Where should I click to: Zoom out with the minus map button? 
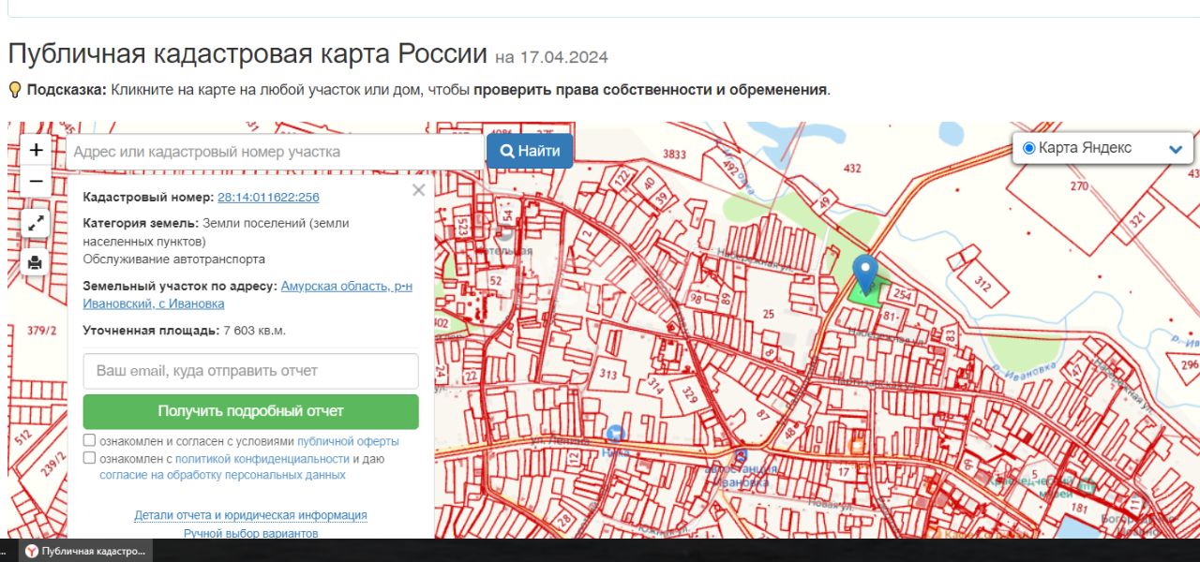pos(36,181)
